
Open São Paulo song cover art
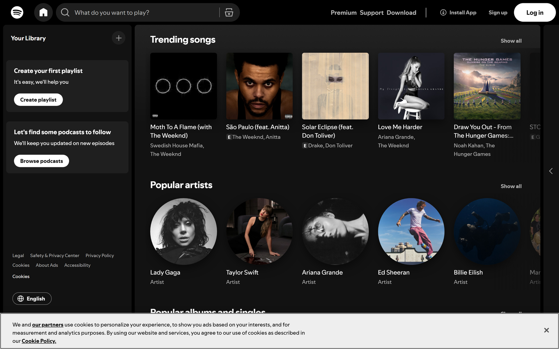coord(259,86)
